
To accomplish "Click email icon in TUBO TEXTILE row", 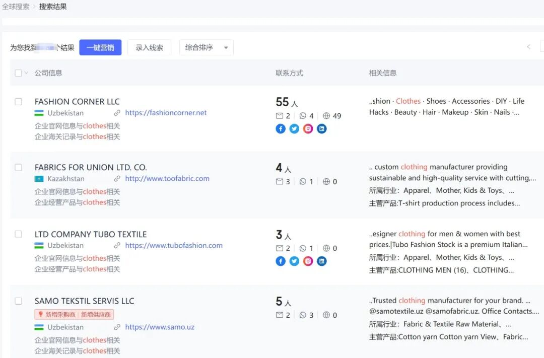I will point(279,248).
